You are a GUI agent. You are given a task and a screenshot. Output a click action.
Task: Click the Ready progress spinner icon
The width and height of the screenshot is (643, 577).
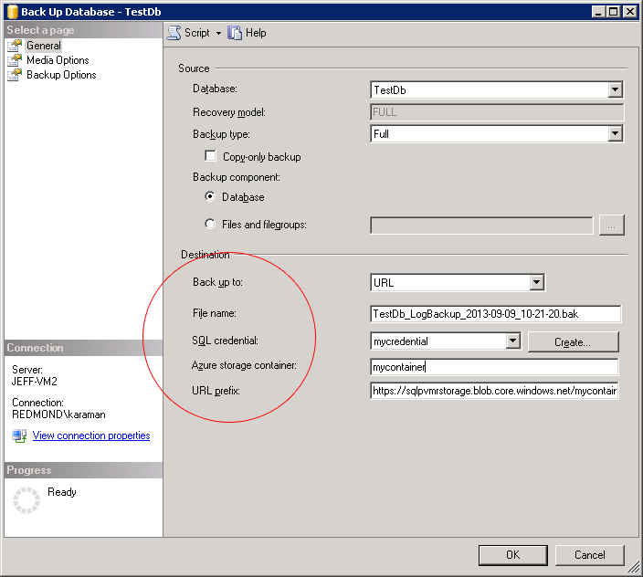point(27,499)
